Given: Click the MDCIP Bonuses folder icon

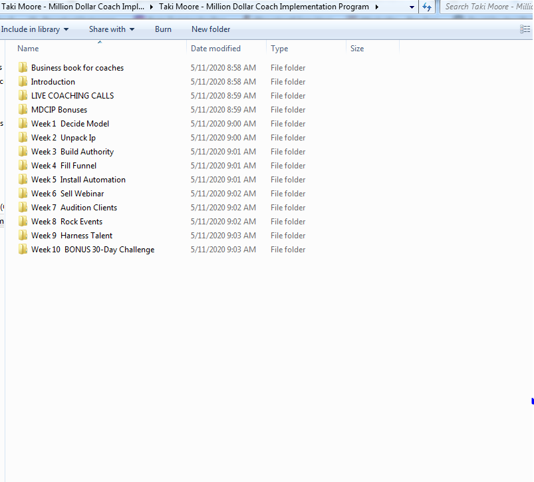Looking at the screenshot, I should [x=23, y=109].
